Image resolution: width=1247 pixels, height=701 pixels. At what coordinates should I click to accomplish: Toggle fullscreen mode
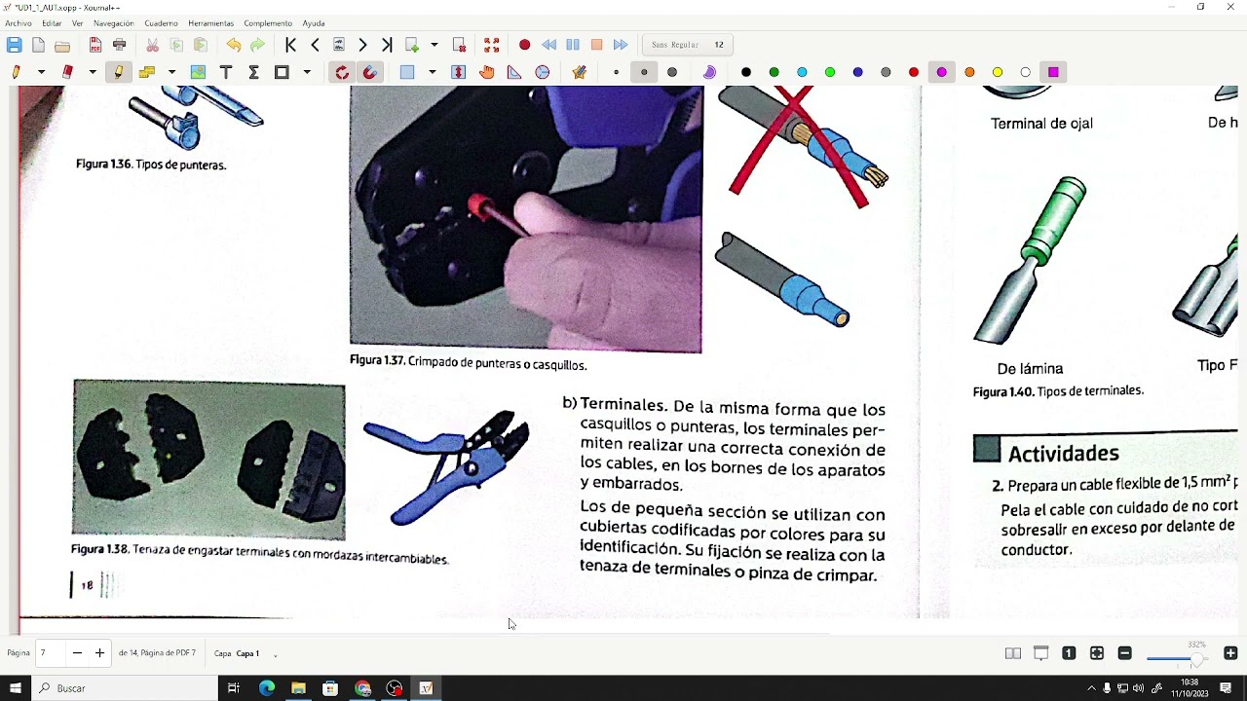[492, 45]
